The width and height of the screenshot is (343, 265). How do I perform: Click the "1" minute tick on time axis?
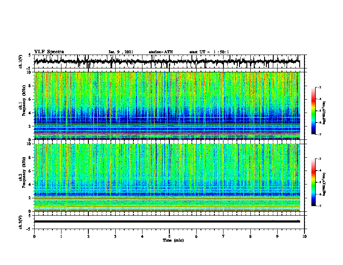[x=61, y=236]
